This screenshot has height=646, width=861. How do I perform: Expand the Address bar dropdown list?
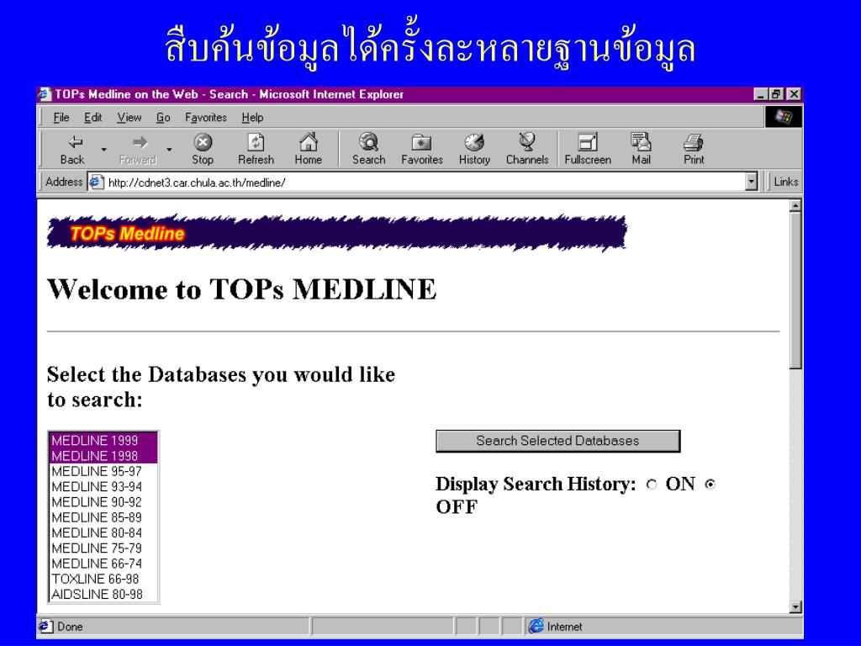[751, 182]
